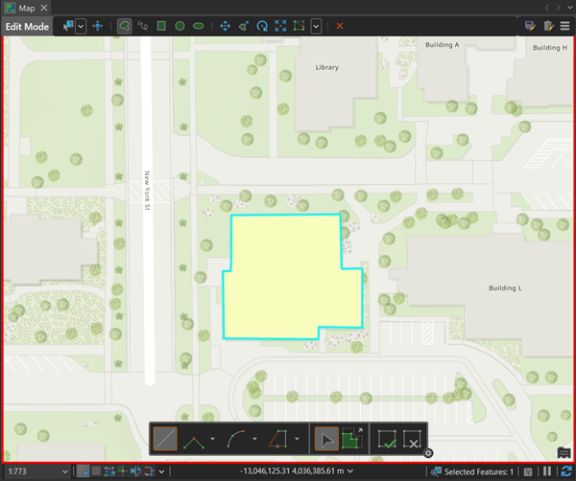Open the 1:773 scale dropdown
Viewport: 576px width, 481px height.
click(38, 471)
